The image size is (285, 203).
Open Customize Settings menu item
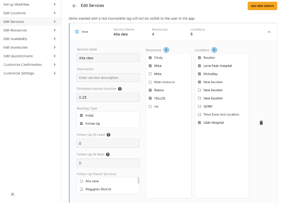tap(30, 73)
